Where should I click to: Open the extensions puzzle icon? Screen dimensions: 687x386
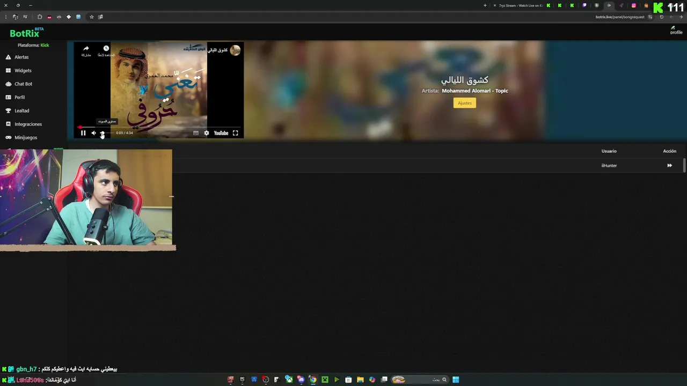40,17
